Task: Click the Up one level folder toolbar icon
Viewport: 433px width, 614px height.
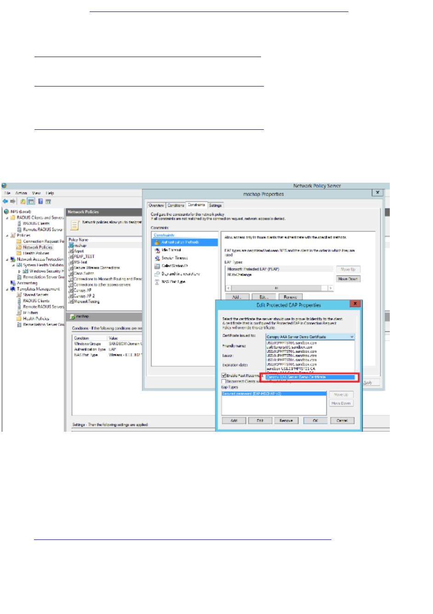Action: (x=23, y=201)
